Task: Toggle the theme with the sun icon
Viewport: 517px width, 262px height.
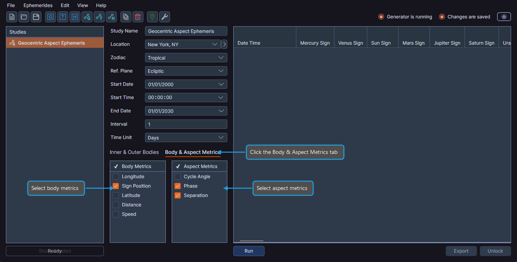Action: pyautogui.click(x=504, y=16)
